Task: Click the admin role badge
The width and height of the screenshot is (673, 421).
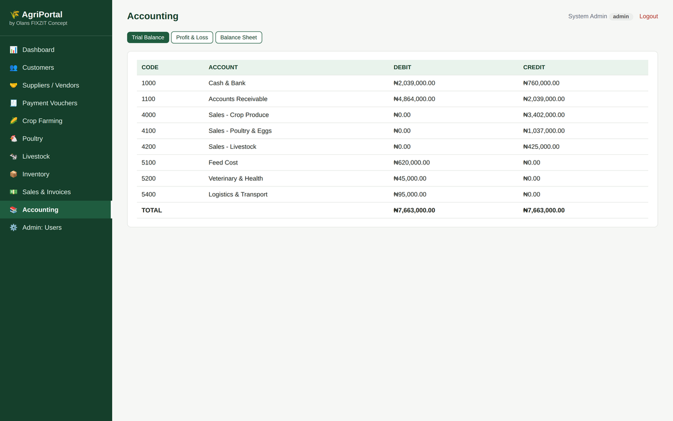Action: click(621, 16)
